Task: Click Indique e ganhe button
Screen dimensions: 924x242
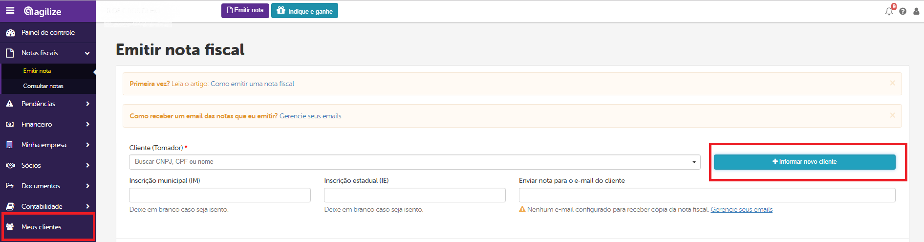Action: (x=304, y=11)
